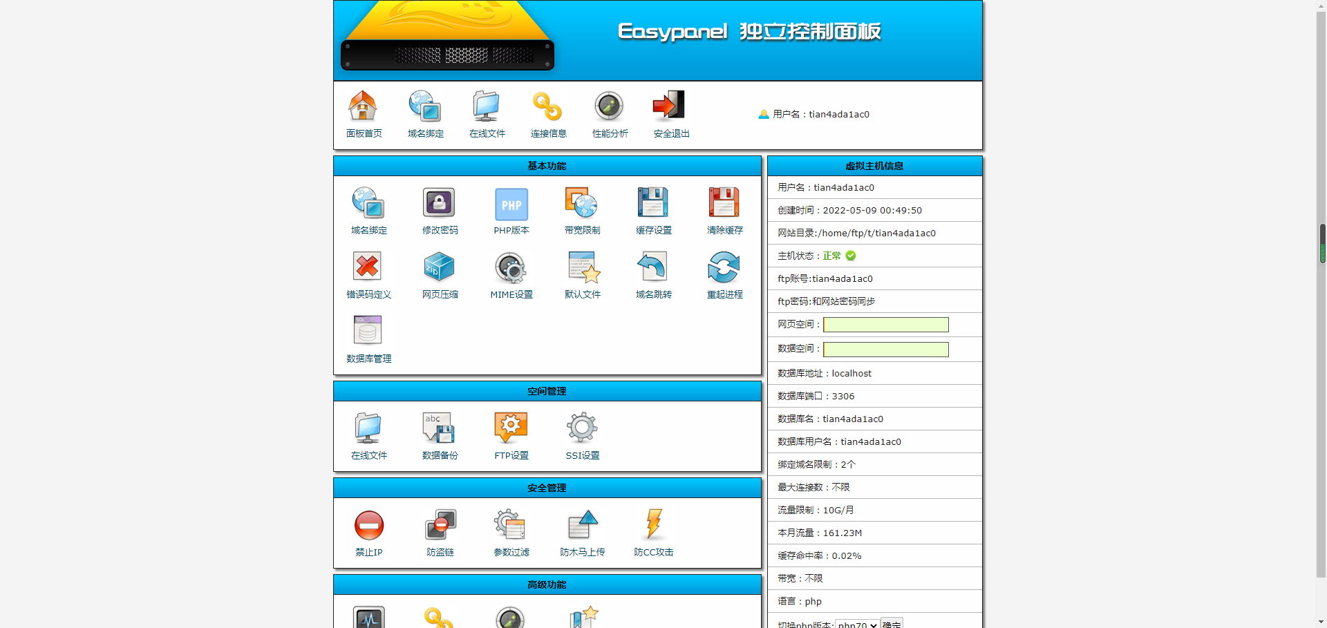This screenshot has height=628, width=1327.
Task: Click the 网站目录 /home/ftp/t/tian4ada1ac0 row
Action: (875, 233)
